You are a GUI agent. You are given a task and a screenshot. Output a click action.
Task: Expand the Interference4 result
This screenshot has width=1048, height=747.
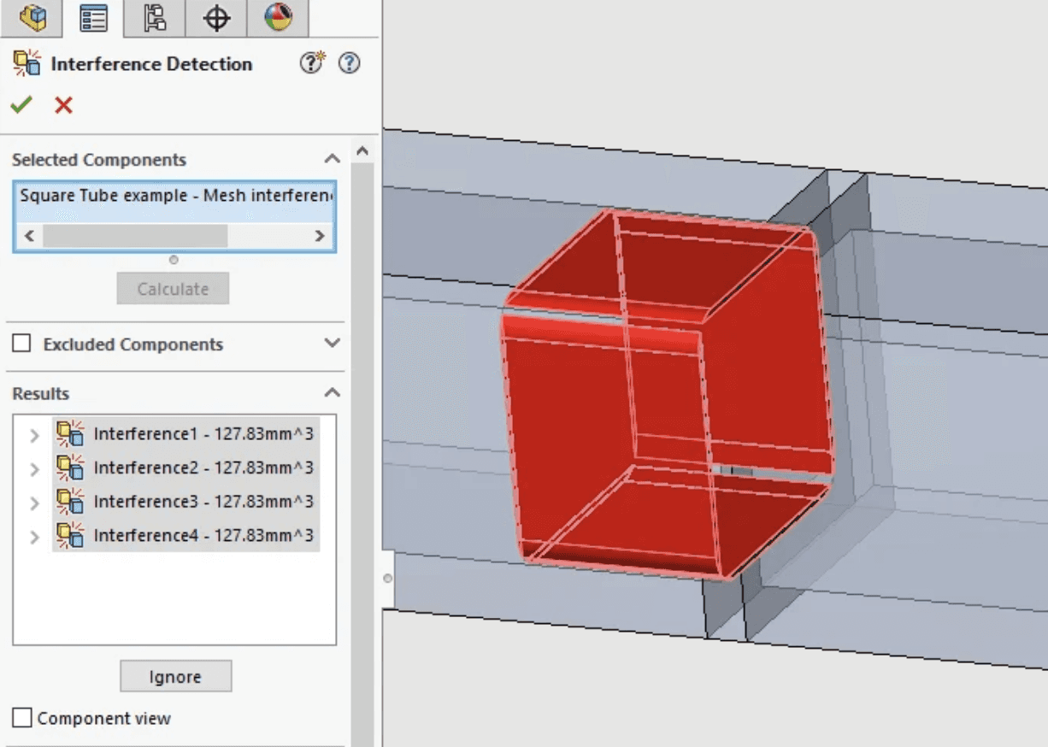coord(34,537)
